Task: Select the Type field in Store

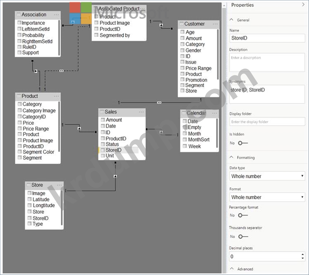Action: 38,224
